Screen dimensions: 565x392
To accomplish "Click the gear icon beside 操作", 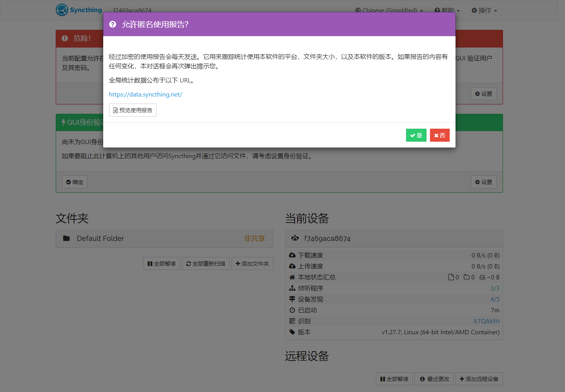I will click(474, 11).
